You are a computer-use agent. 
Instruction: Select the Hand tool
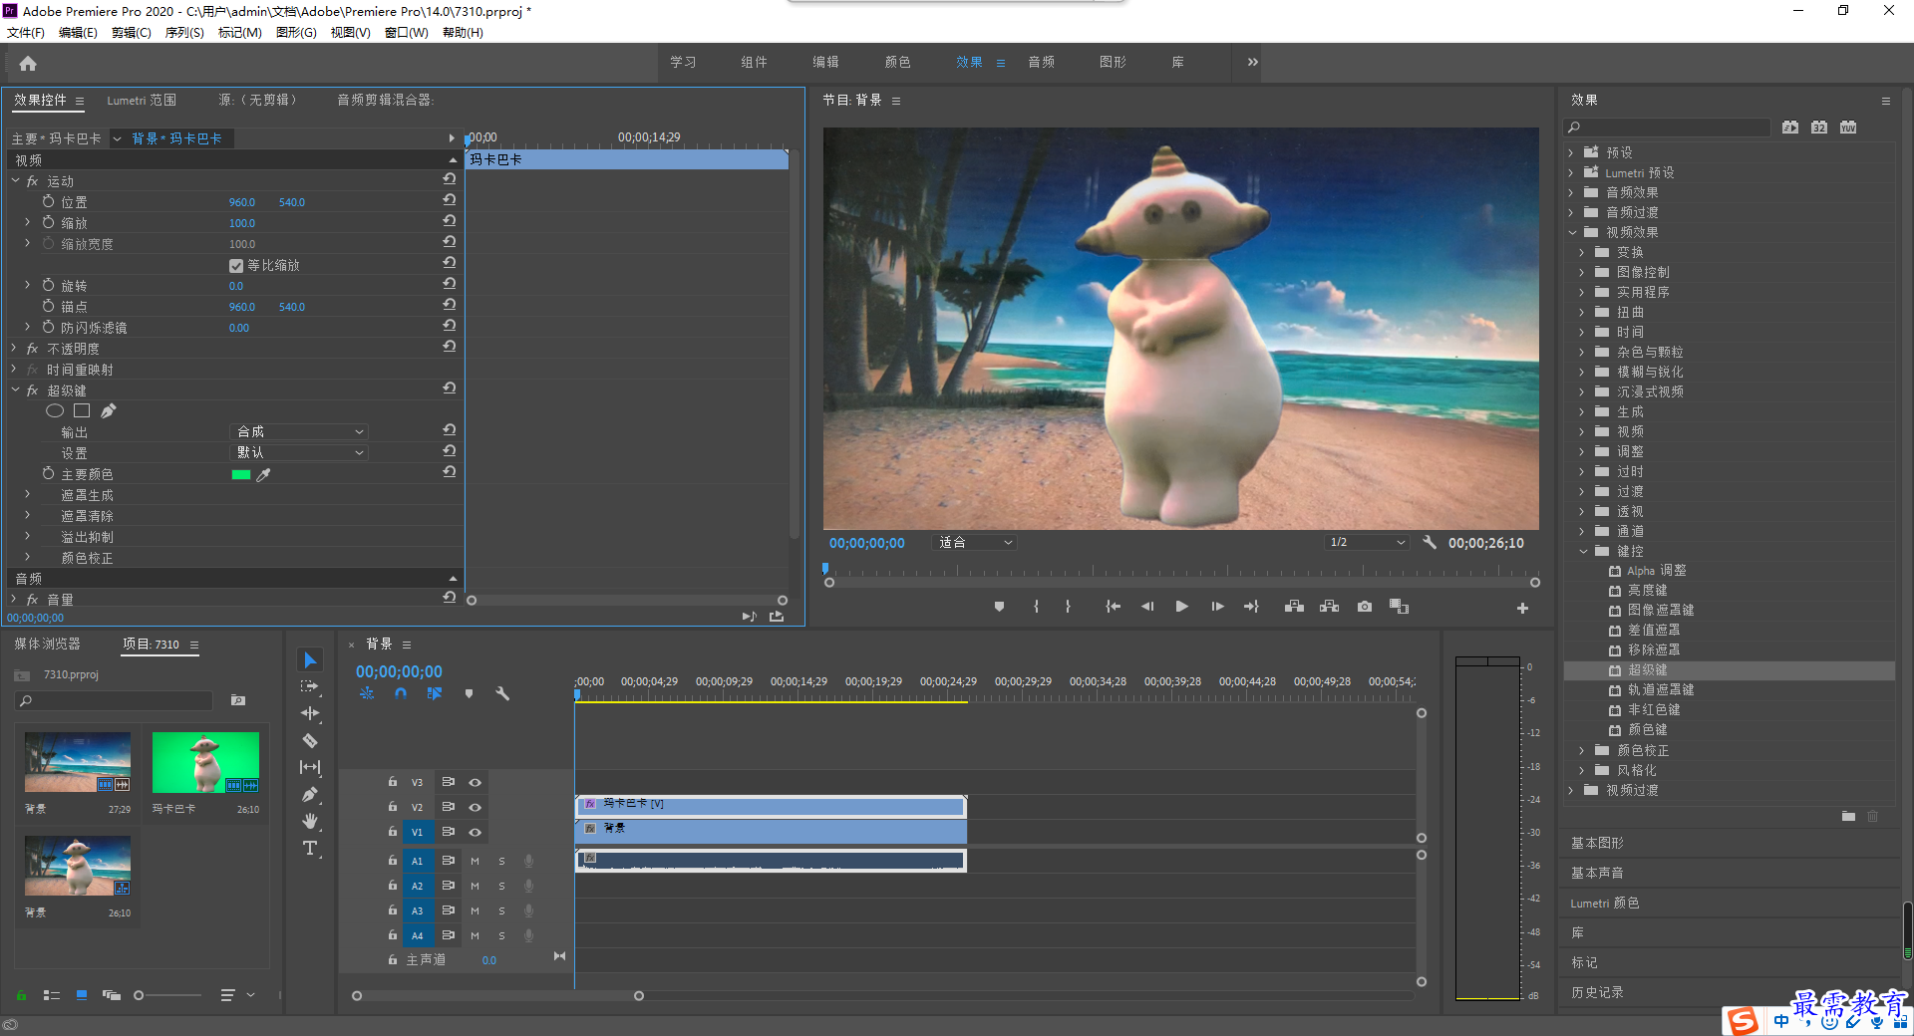[x=310, y=821]
